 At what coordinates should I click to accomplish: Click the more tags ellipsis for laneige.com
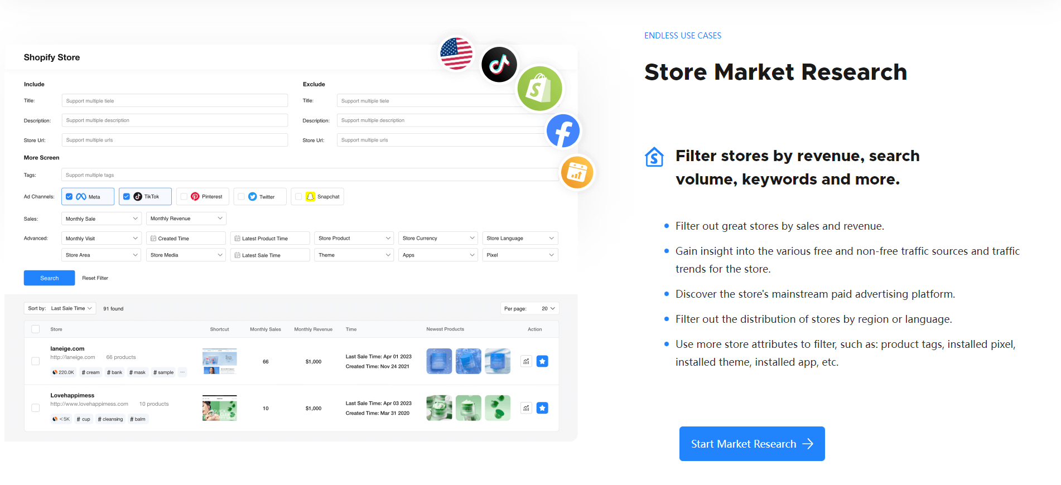click(182, 372)
